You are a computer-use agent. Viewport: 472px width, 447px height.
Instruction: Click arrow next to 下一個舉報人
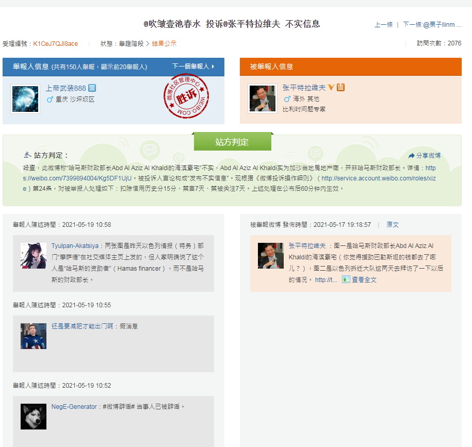[213, 67]
